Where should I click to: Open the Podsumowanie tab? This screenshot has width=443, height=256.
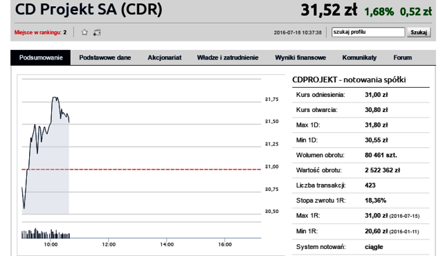tap(41, 57)
